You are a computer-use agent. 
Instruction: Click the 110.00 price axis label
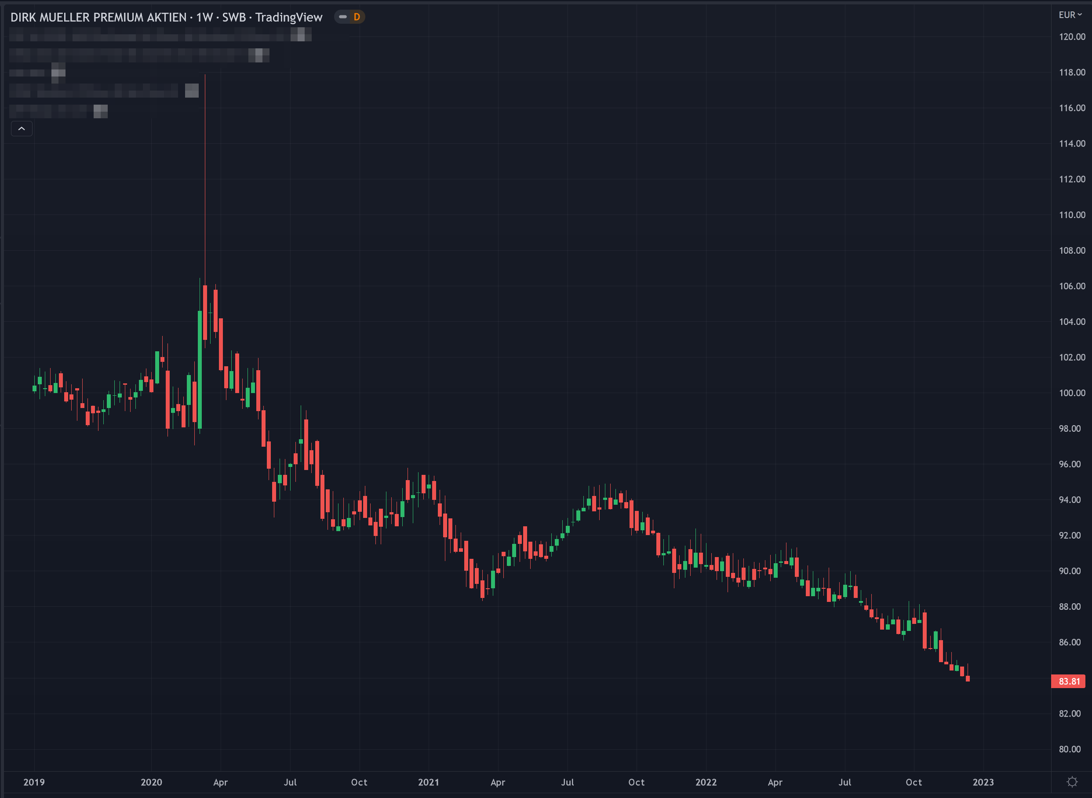1072,215
